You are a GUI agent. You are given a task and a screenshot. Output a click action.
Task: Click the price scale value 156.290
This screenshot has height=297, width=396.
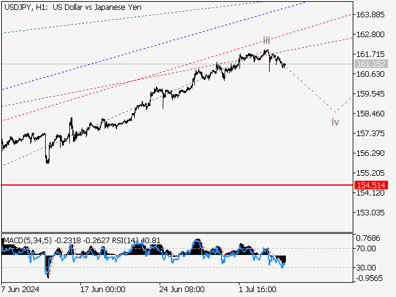[370, 153]
